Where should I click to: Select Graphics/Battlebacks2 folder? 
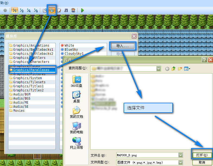(x=32, y=54)
